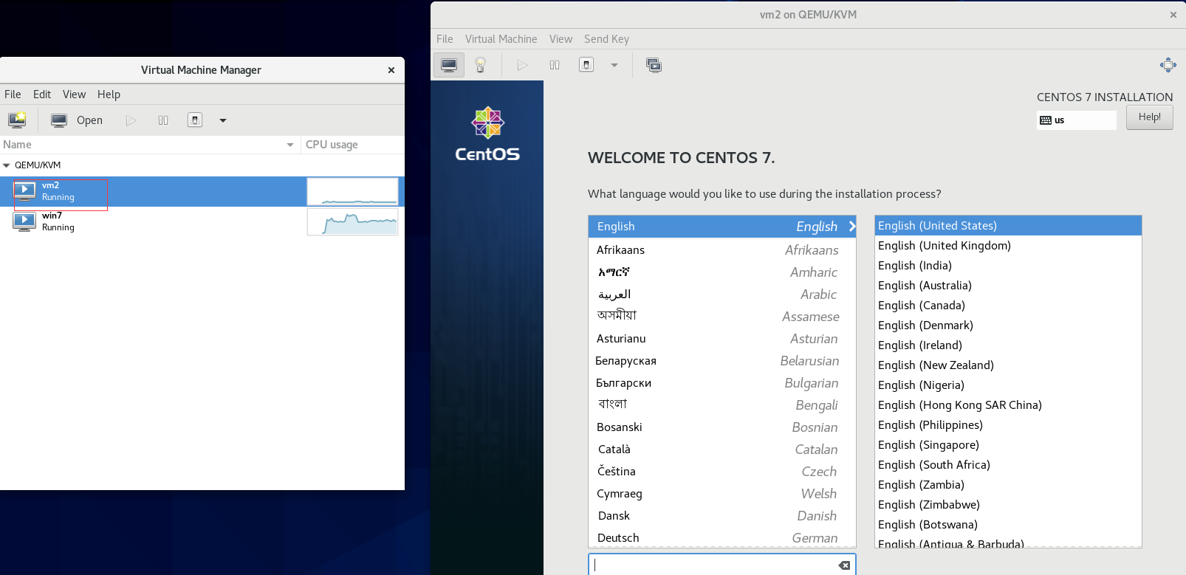Click the pause icon in vm2 window toolbar
This screenshot has width=1186, height=575.
[x=555, y=65]
